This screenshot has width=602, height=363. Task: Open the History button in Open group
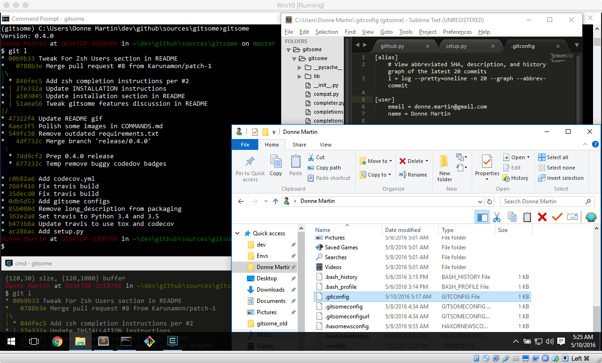[x=515, y=178]
